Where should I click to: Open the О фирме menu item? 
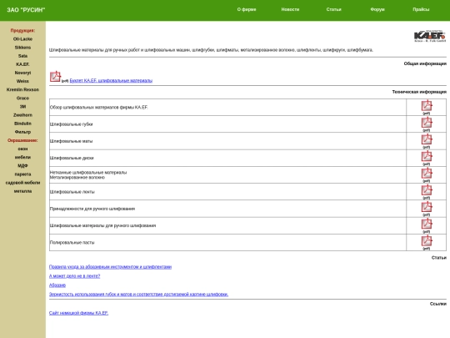point(247,9)
